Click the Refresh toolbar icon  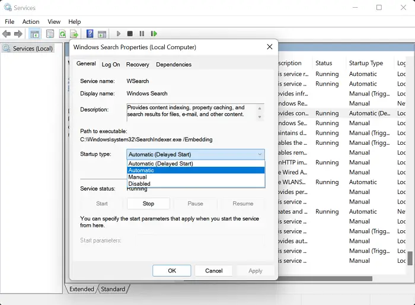point(62,34)
